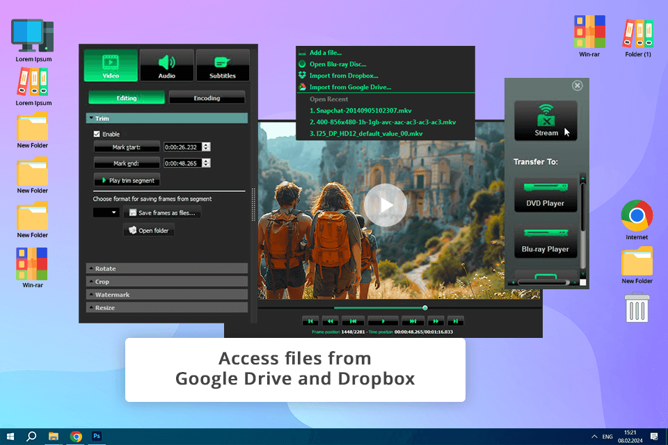Select Blu-ray Player transfer target

(546, 241)
